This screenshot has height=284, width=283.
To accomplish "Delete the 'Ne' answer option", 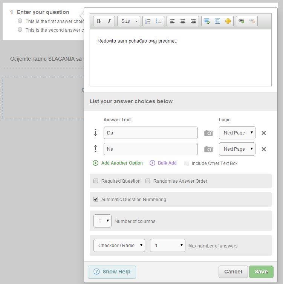I will click(x=264, y=149).
